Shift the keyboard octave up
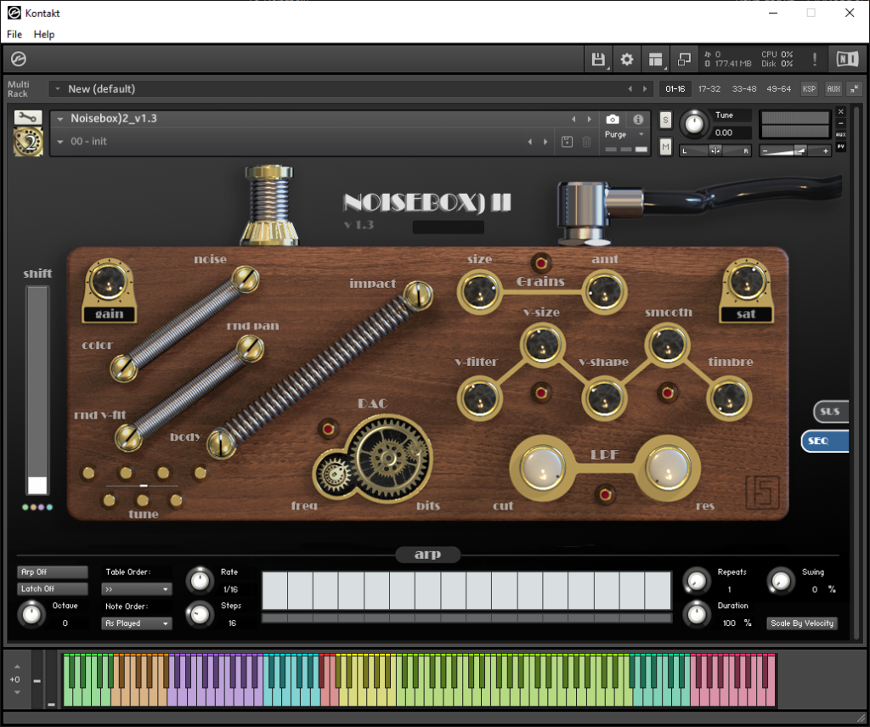This screenshot has width=870, height=727. coord(17,667)
